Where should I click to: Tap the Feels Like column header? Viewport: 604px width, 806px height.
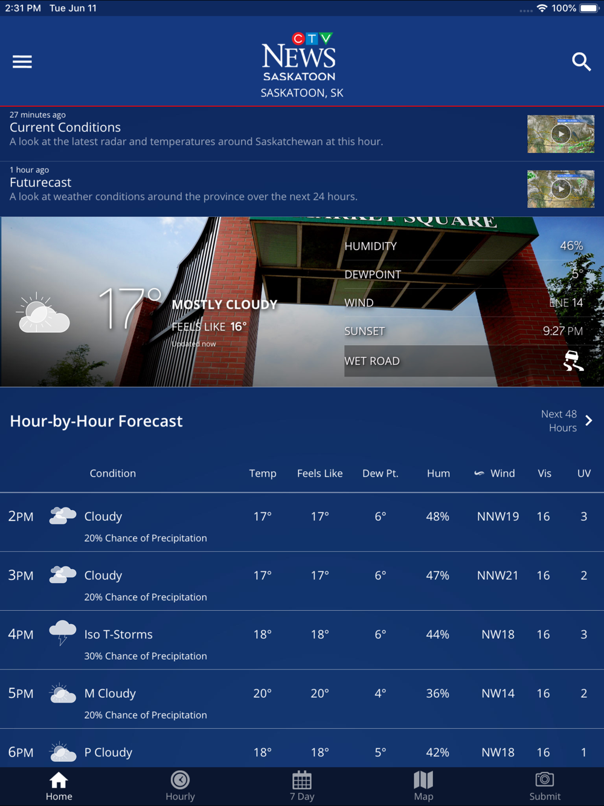pos(320,473)
